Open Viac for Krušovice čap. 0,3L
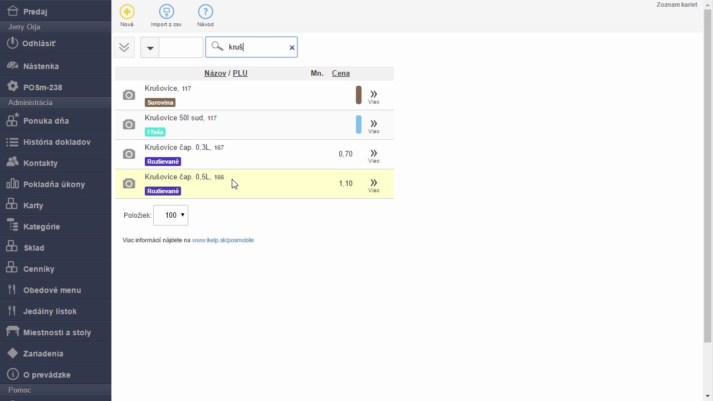The height and width of the screenshot is (401, 713). click(374, 155)
